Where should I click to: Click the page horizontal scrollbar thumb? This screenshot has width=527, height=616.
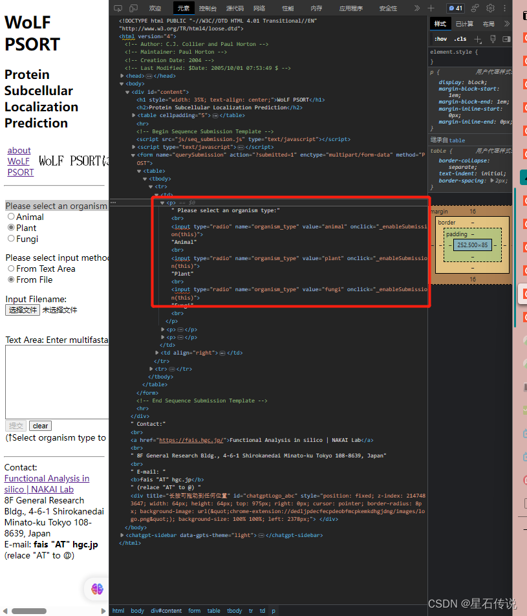[x=29, y=611]
